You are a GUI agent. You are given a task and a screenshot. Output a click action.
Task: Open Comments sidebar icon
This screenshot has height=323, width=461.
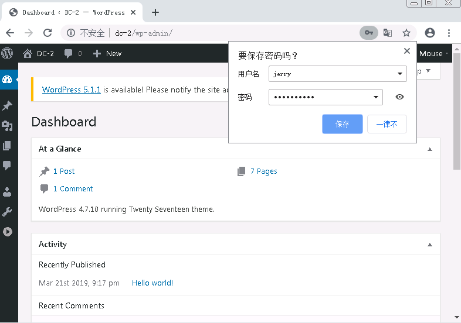pos(7,165)
